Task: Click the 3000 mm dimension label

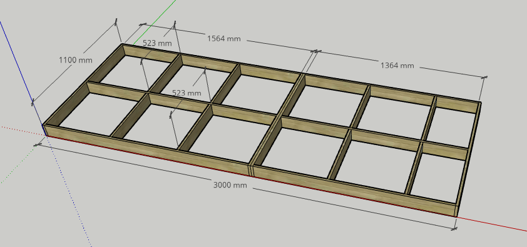Action: pyautogui.click(x=230, y=185)
